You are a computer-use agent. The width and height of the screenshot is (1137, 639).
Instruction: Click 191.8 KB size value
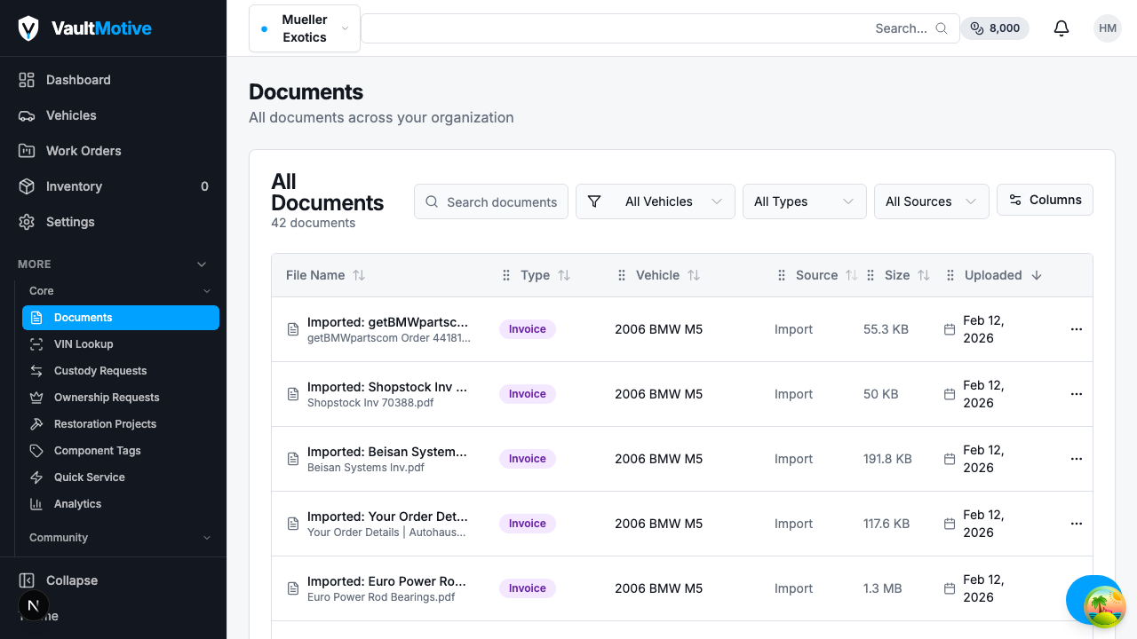[x=887, y=459]
